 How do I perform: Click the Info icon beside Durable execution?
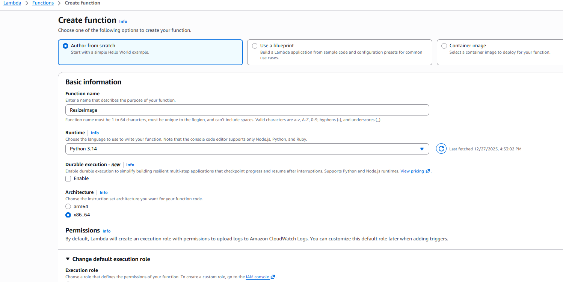click(x=130, y=165)
